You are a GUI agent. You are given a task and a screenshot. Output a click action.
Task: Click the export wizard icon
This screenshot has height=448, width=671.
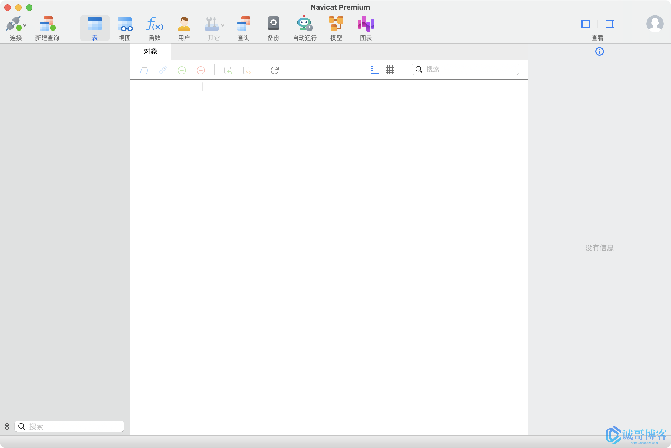247,70
